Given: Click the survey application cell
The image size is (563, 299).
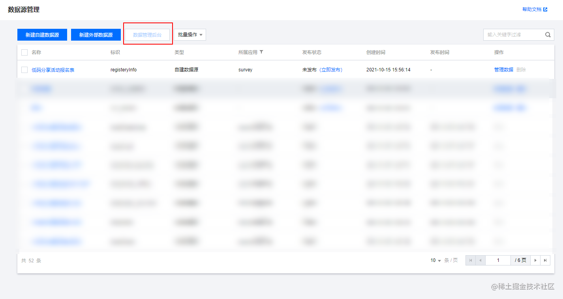Looking at the screenshot, I should pos(245,70).
